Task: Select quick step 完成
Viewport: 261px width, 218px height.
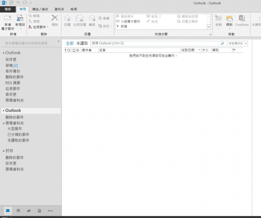Action: tap(152, 21)
